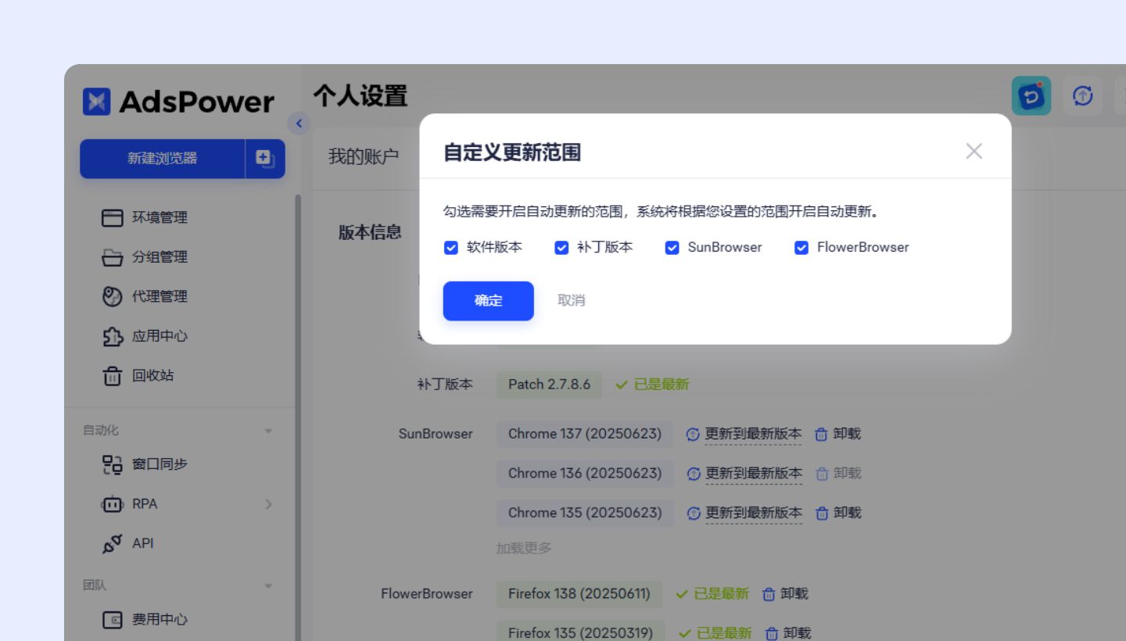The width and height of the screenshot is (1126, 641).
Task: Expand the RPA submenu arrow
Action: point(269,504)
